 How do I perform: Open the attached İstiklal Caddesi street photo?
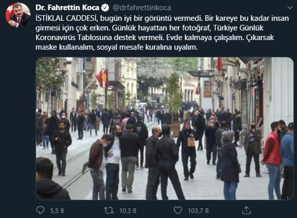164,128
